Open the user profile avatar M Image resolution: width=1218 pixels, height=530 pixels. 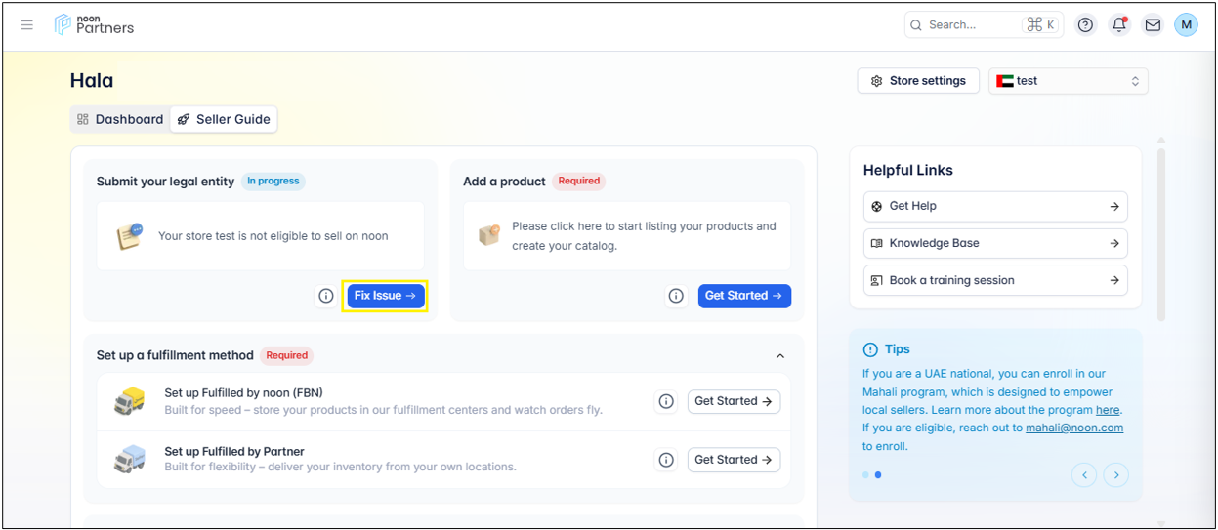pos(1186,25)
